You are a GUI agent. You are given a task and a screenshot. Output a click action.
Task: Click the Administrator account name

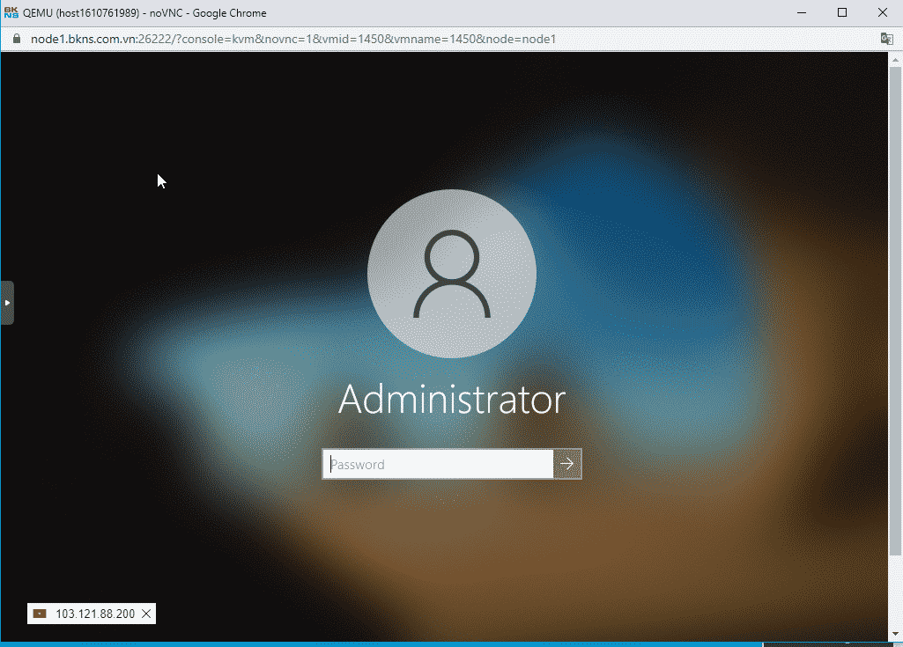pyautogui.click(x=451, y=400)
